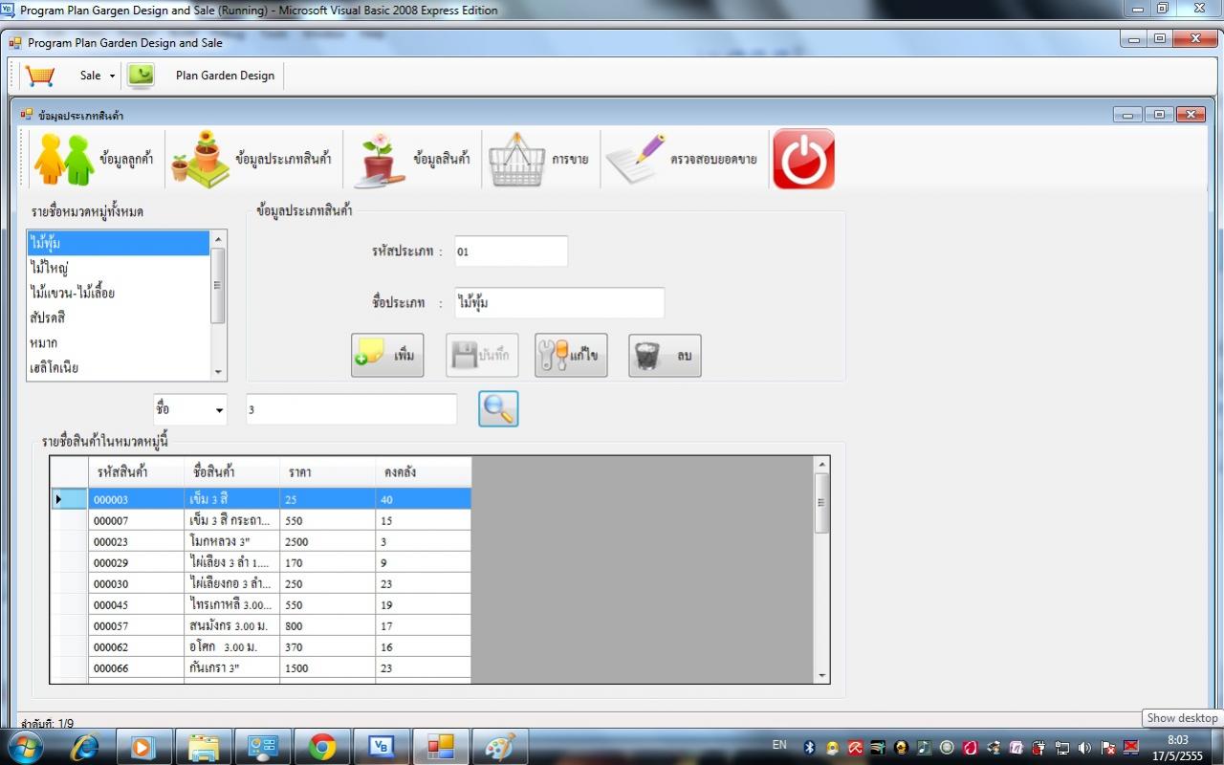Select สับปรดสี in the category list
The width and height of the screenshot is (1224, 765).
(x=118, y=317)
